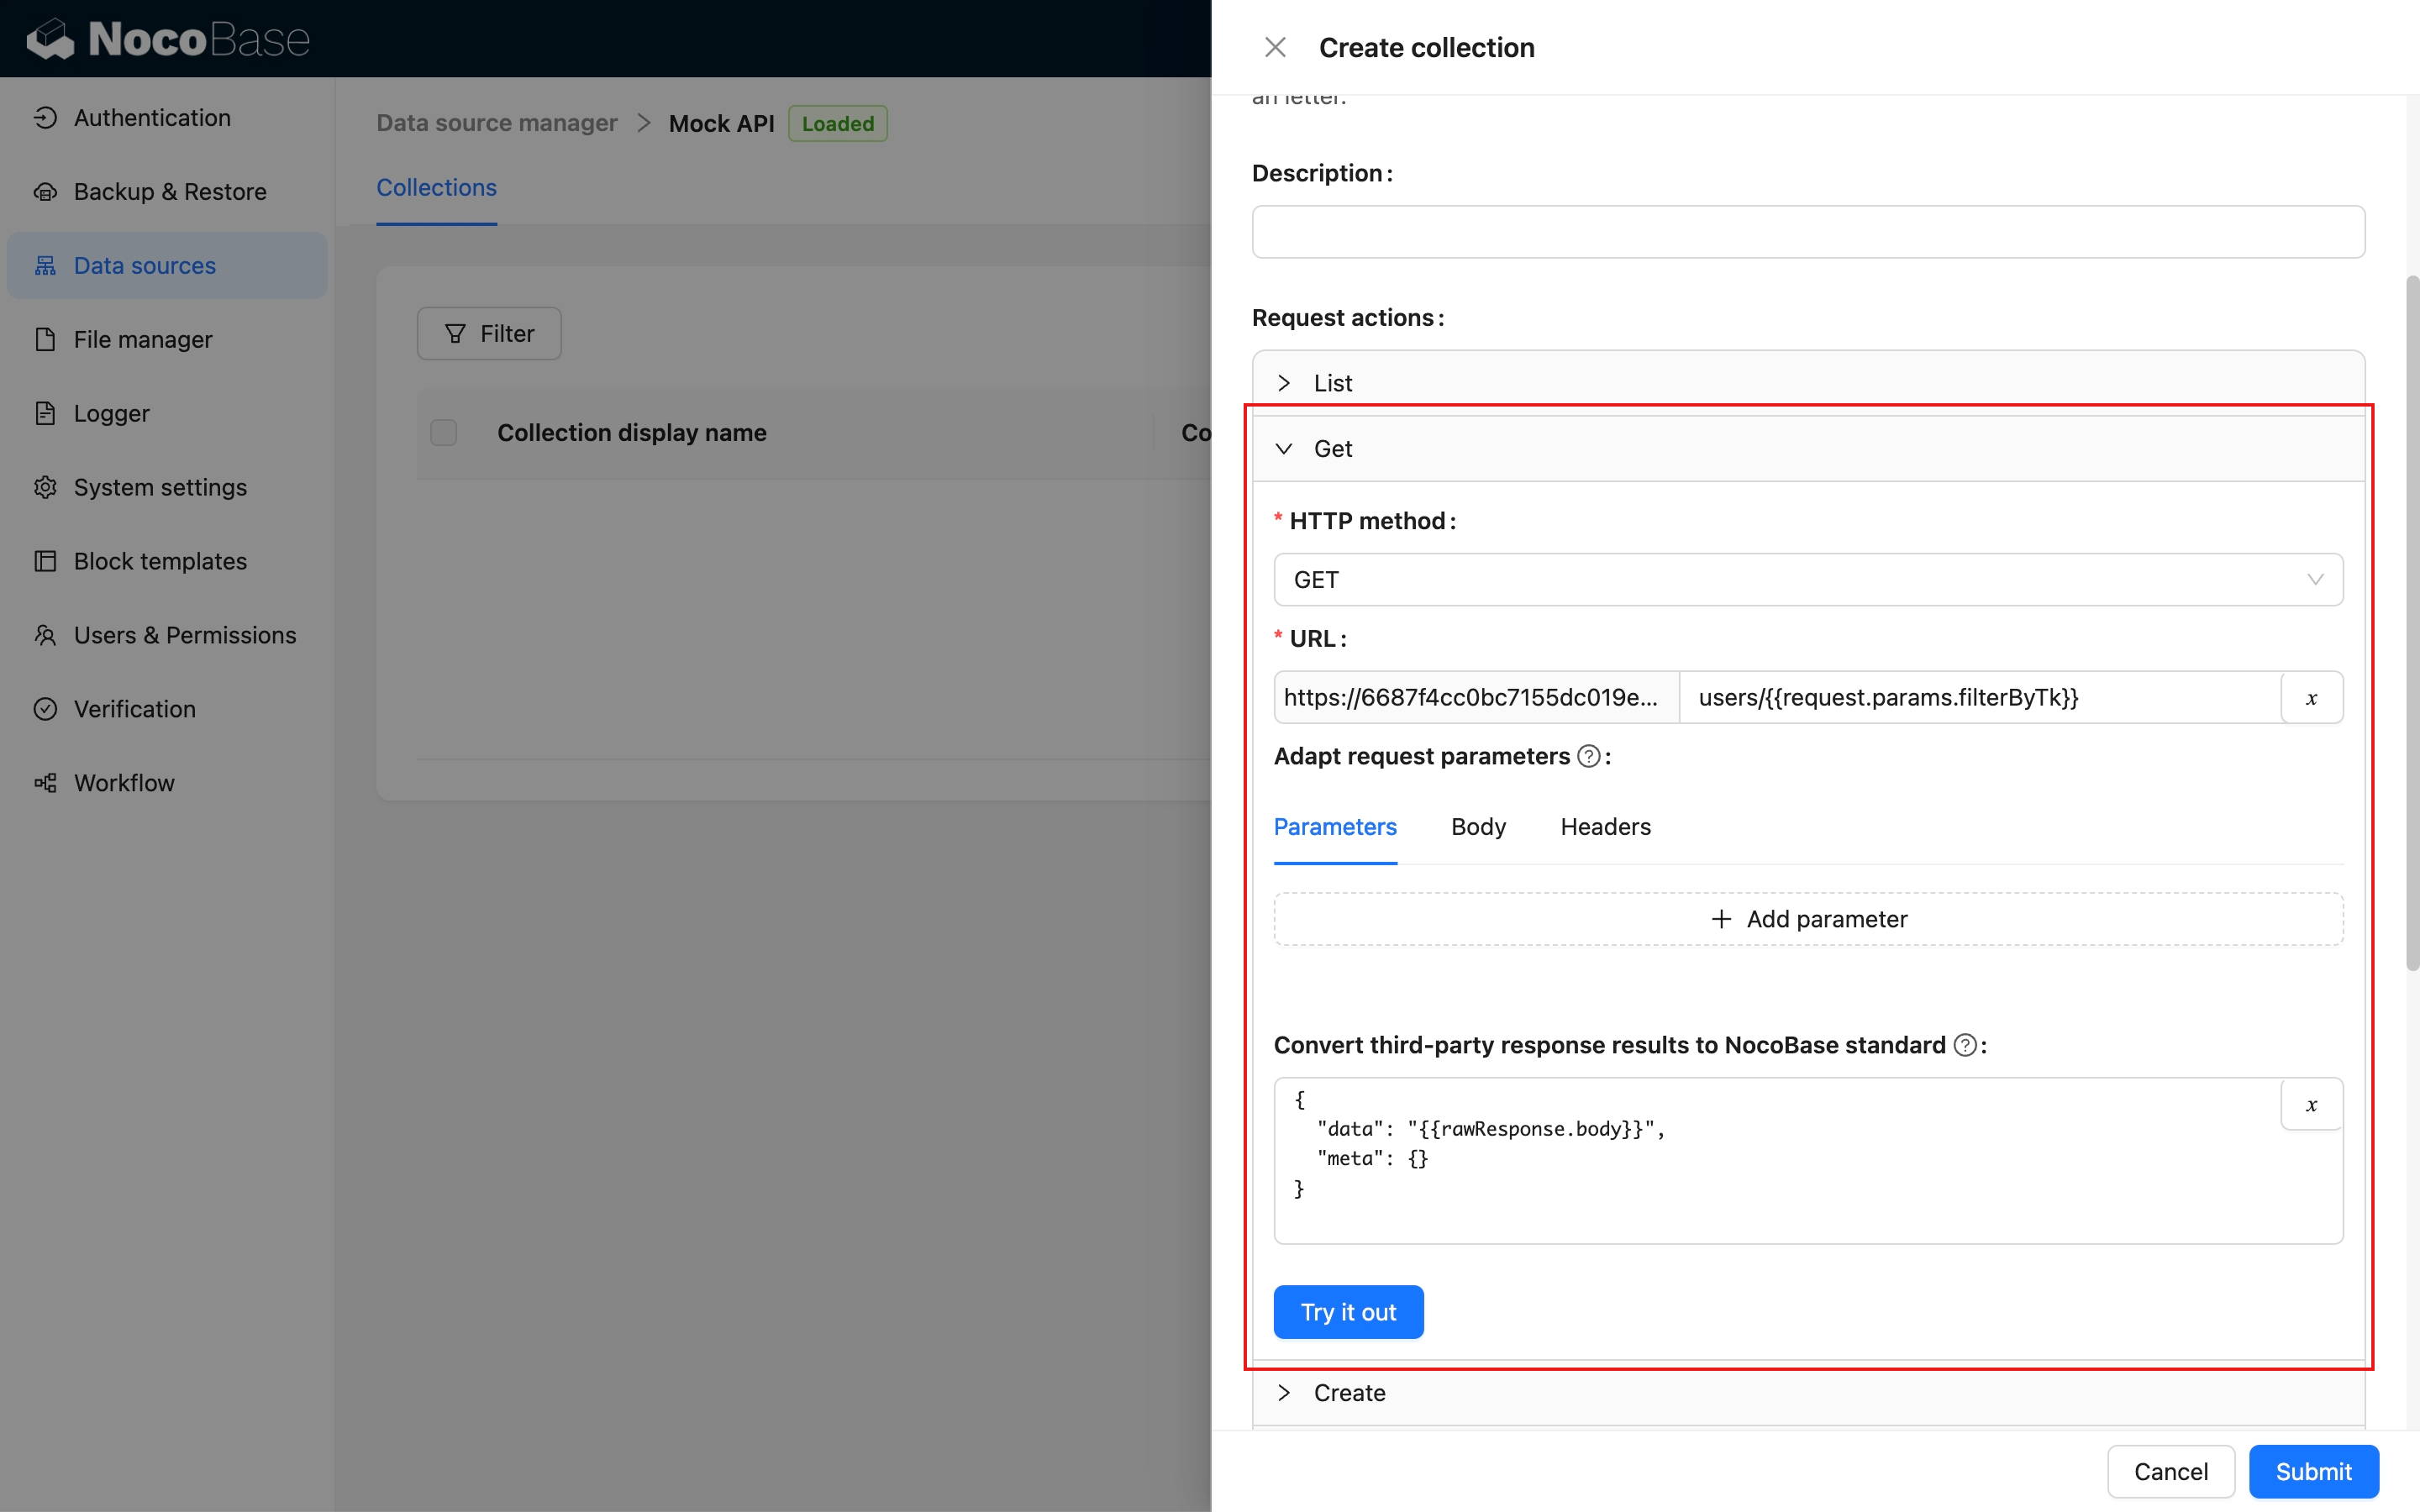Click the File manager icon
This screenshot has width=2420, height=1512.
(45, 340)
